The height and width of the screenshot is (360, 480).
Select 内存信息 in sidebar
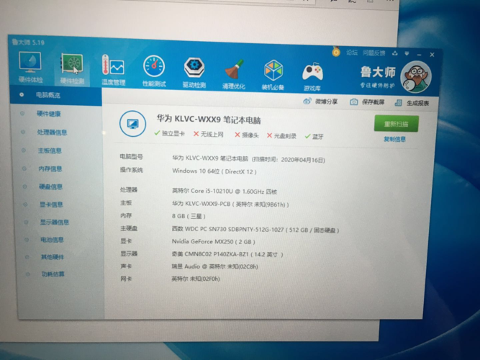tap(50, 168)
